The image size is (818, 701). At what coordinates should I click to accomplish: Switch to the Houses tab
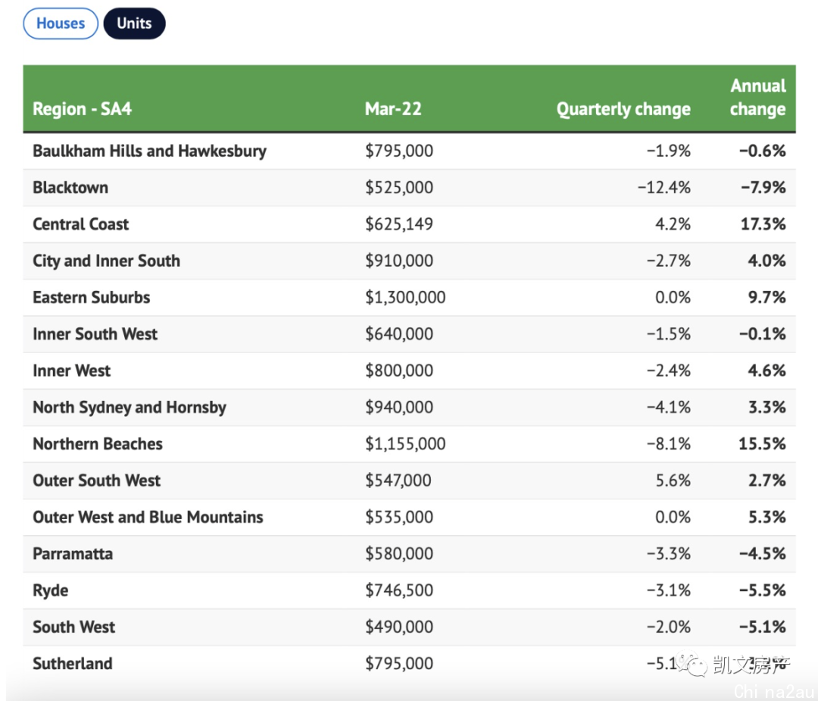pos(61,23)
